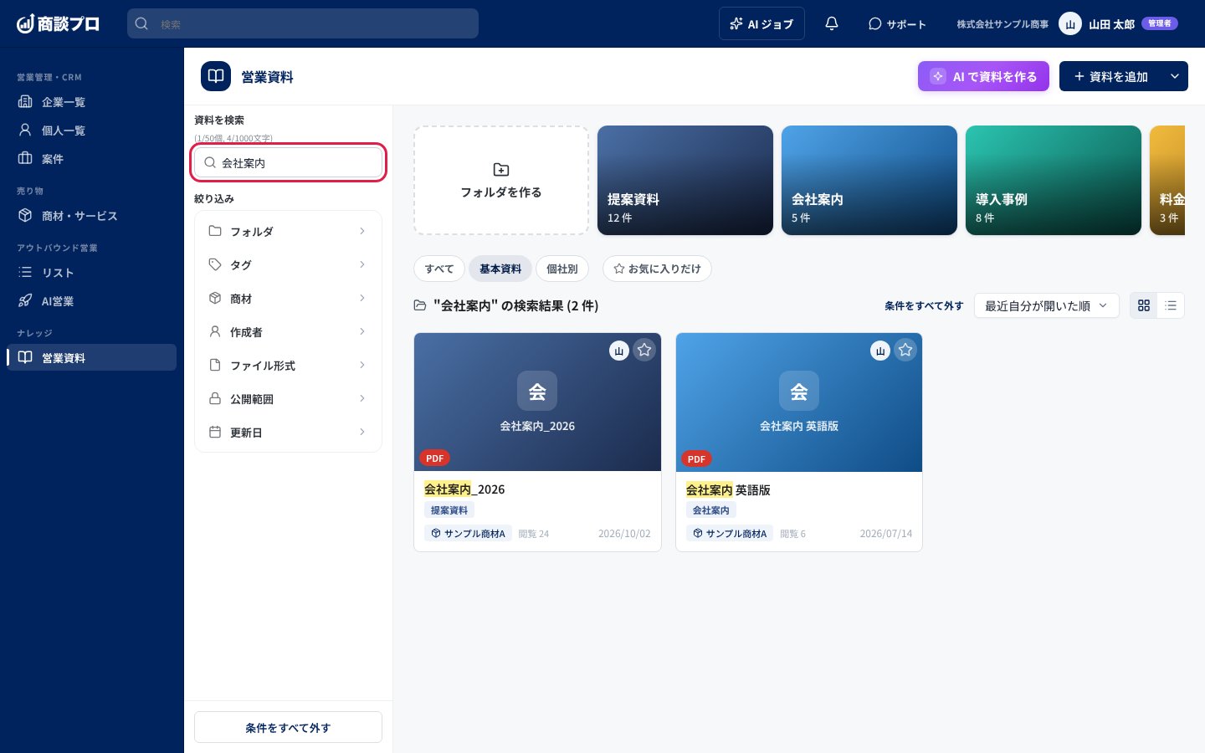The width and height of the screenshot is (1205, 753).
Task: Click the 更新日 calendar icon
Action: click(215, 432)
